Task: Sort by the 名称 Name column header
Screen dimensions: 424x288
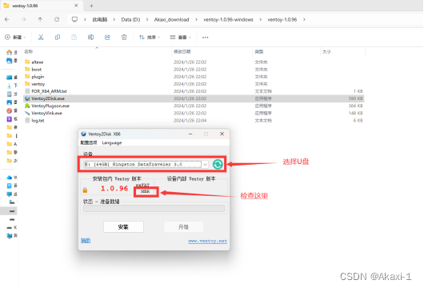Action: pyautogui.click(x=29, y=51)
